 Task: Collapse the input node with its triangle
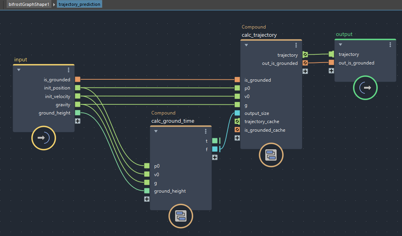coord(19,70)
